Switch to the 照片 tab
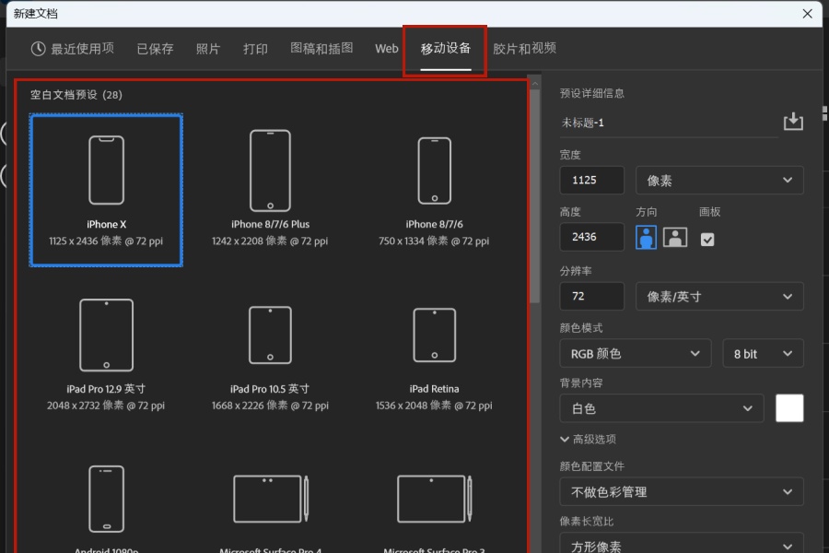The width and height of the screenshot is (829, 553). (x=208, y=49)
